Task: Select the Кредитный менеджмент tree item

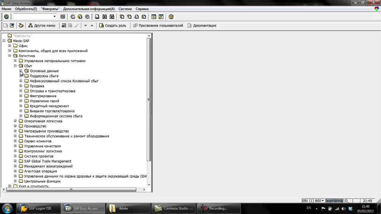Action: coord(49,106)
